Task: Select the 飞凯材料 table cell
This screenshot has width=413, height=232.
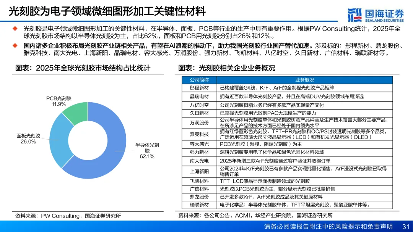Action: click(x=199, y=181)
